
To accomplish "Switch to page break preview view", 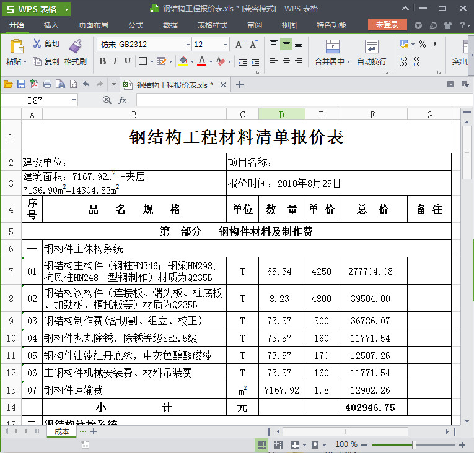I will (278, 444).
